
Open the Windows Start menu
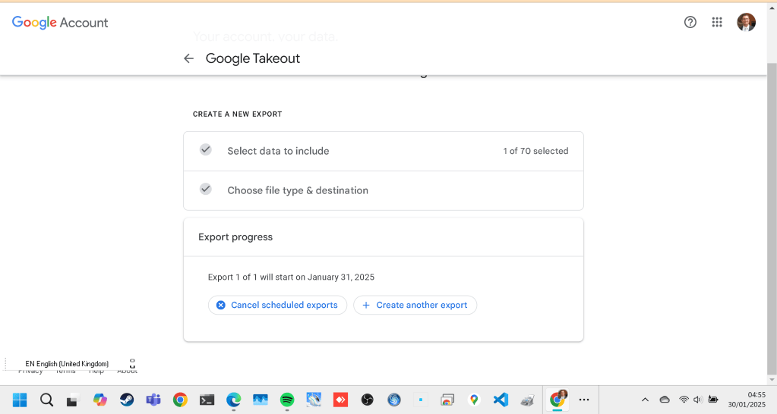(x=20, y=400)
